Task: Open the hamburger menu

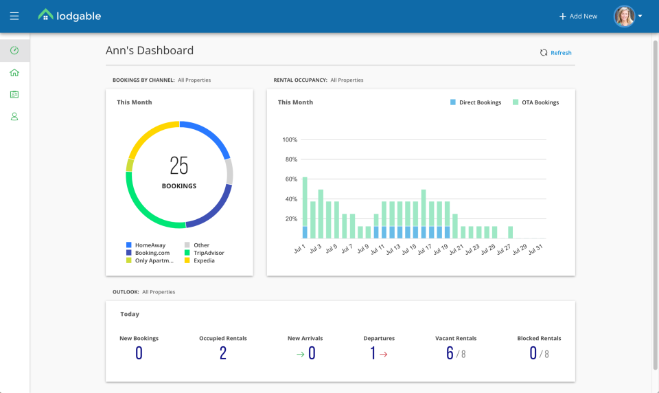Action: [14, 16]
